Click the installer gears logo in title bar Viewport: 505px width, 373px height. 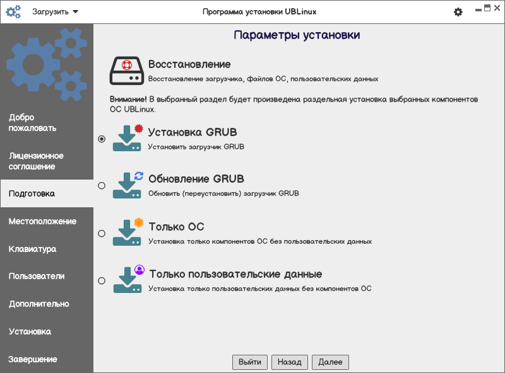coord(13,12)
